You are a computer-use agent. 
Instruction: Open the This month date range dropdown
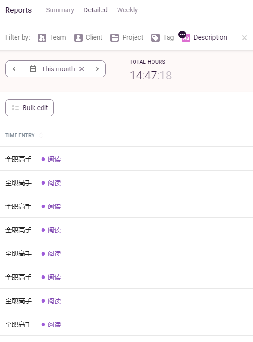click(x=55, y=69)
